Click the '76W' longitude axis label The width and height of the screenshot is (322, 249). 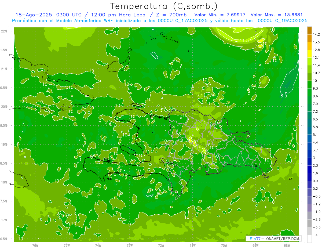click(35, 245)
